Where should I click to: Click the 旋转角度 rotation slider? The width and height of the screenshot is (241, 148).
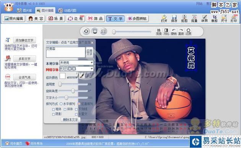(73, 91)
